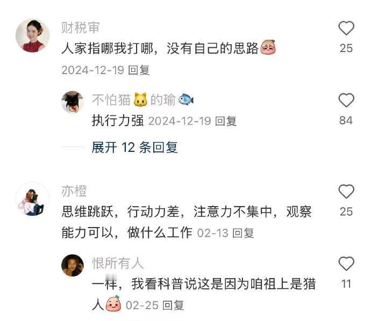Open username 亦橙
This screenshot has width=371, height=321.
74,191
